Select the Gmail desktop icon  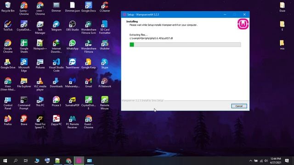pyautogui.click(x=89, y=82)
